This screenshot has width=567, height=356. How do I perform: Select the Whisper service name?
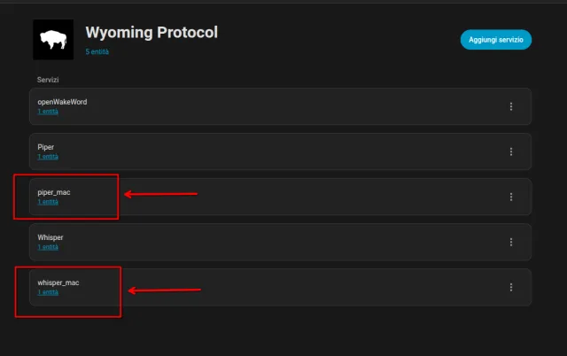click(x=50, y=237)
